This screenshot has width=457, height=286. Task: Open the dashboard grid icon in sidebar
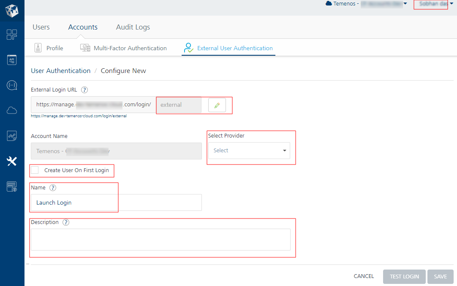12,35
